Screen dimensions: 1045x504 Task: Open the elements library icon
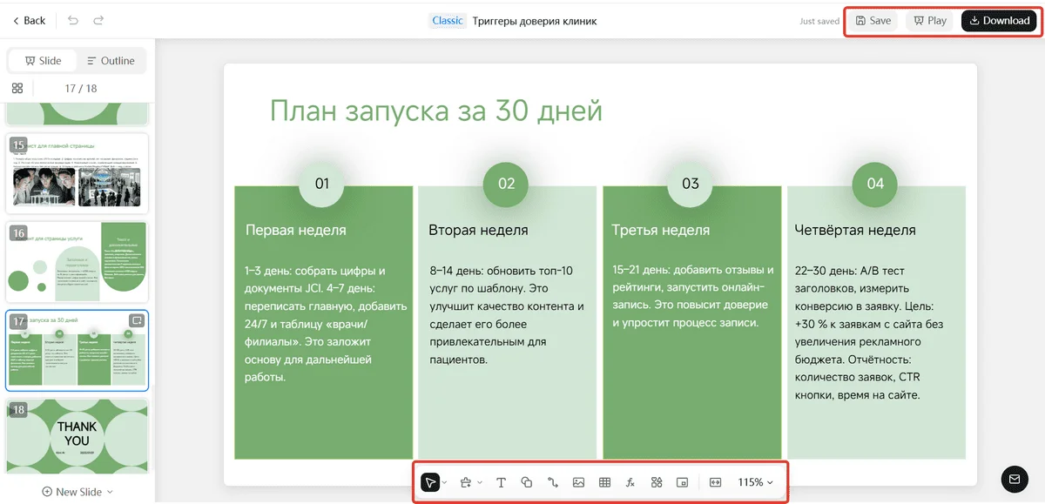pos(657,482)
